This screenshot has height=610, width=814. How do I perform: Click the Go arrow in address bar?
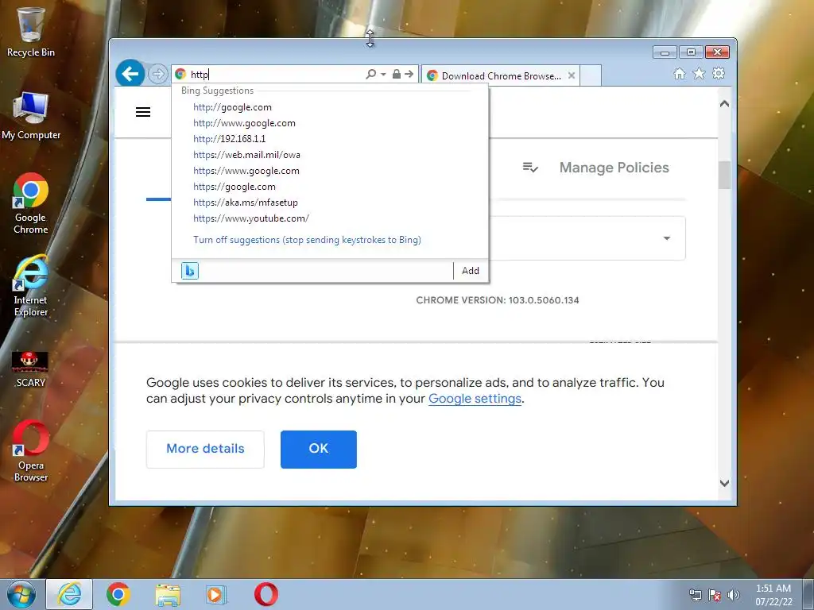(409, 74)
